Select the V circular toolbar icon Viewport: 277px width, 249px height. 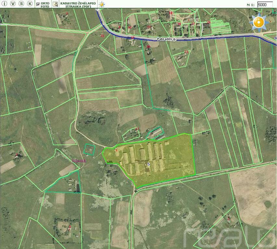click(13, 4)
